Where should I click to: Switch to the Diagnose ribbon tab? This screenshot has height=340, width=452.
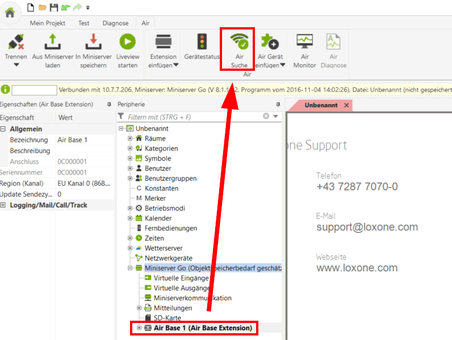pos(115,23)
